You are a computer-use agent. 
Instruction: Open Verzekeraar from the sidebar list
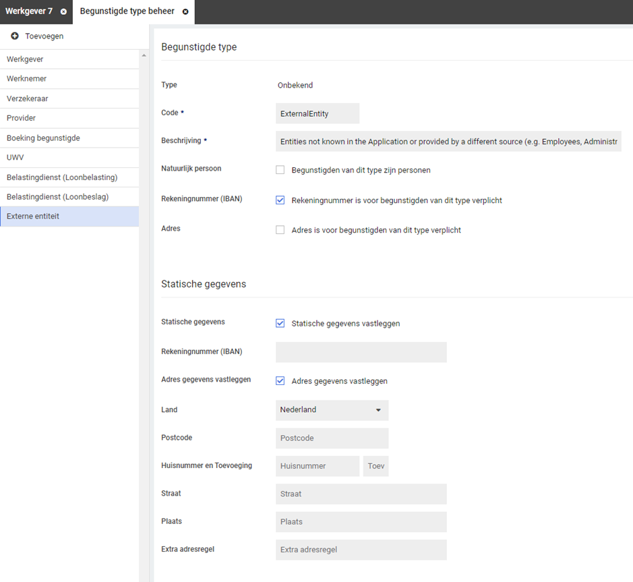(x=28, y=98)
